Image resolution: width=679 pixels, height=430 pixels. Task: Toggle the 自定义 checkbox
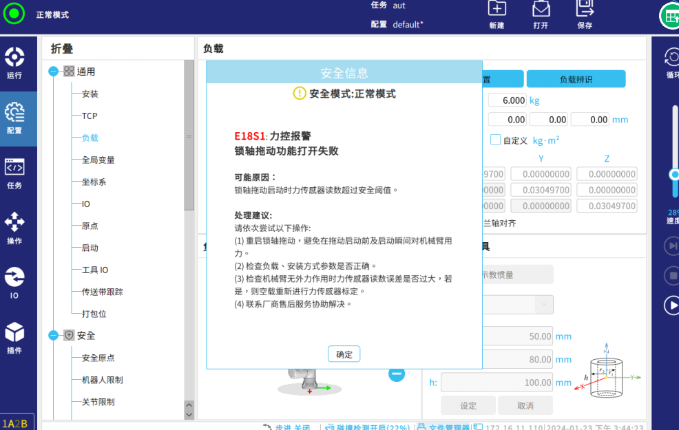pyautogui.click(x=495, y=140)
